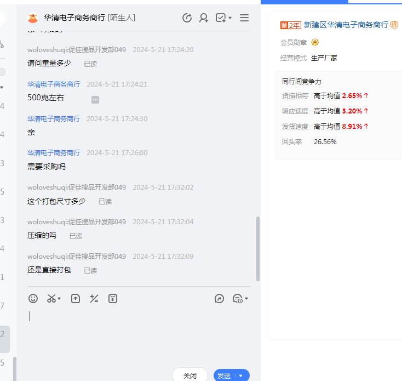This screenshot has height=381, width=402.
Task: Open the emoji picker smiley icon
Action: pos(33,299)
